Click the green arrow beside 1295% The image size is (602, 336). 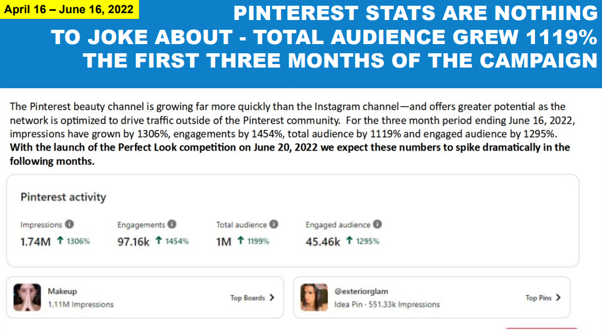(x=350, y=240)
